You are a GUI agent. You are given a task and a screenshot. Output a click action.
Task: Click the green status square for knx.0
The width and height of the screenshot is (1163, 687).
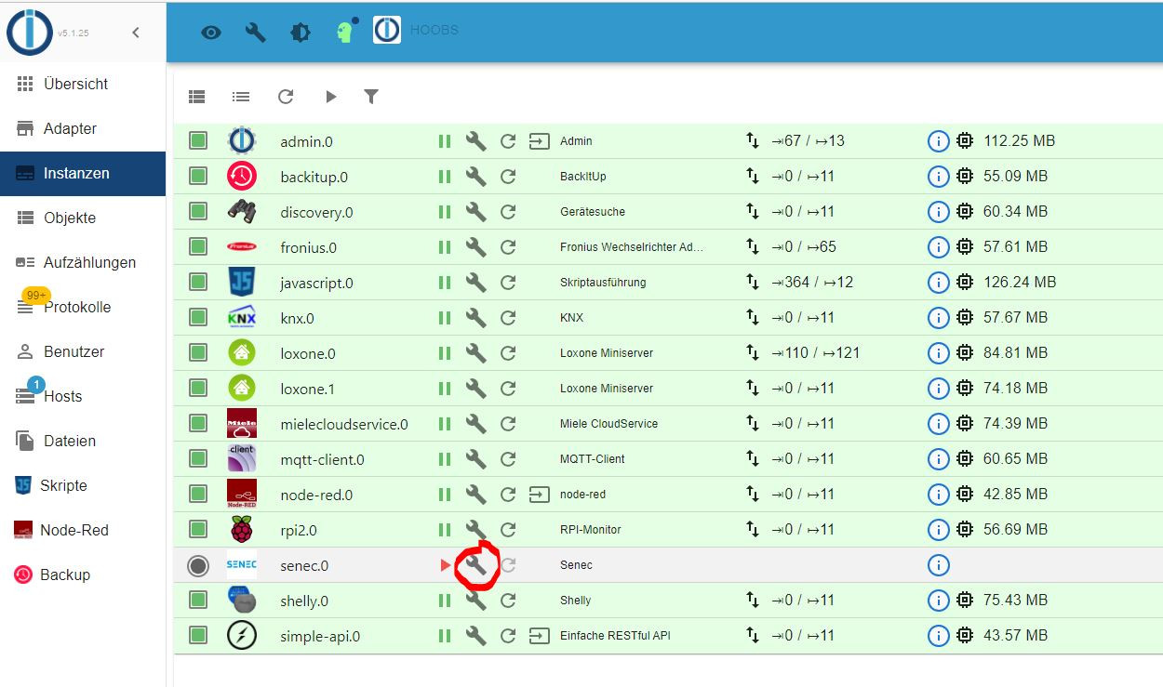[x=198, y=318]
